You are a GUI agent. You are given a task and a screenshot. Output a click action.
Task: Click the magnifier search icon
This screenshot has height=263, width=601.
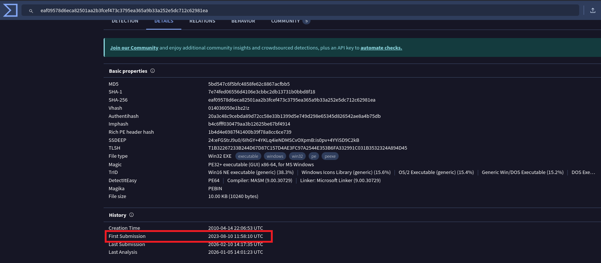pyautogui.click(x=31, y=11)
